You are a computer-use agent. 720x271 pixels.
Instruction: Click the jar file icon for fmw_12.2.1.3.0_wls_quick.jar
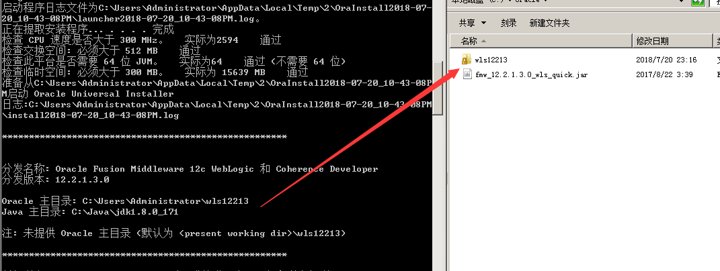tap(467, 74)
